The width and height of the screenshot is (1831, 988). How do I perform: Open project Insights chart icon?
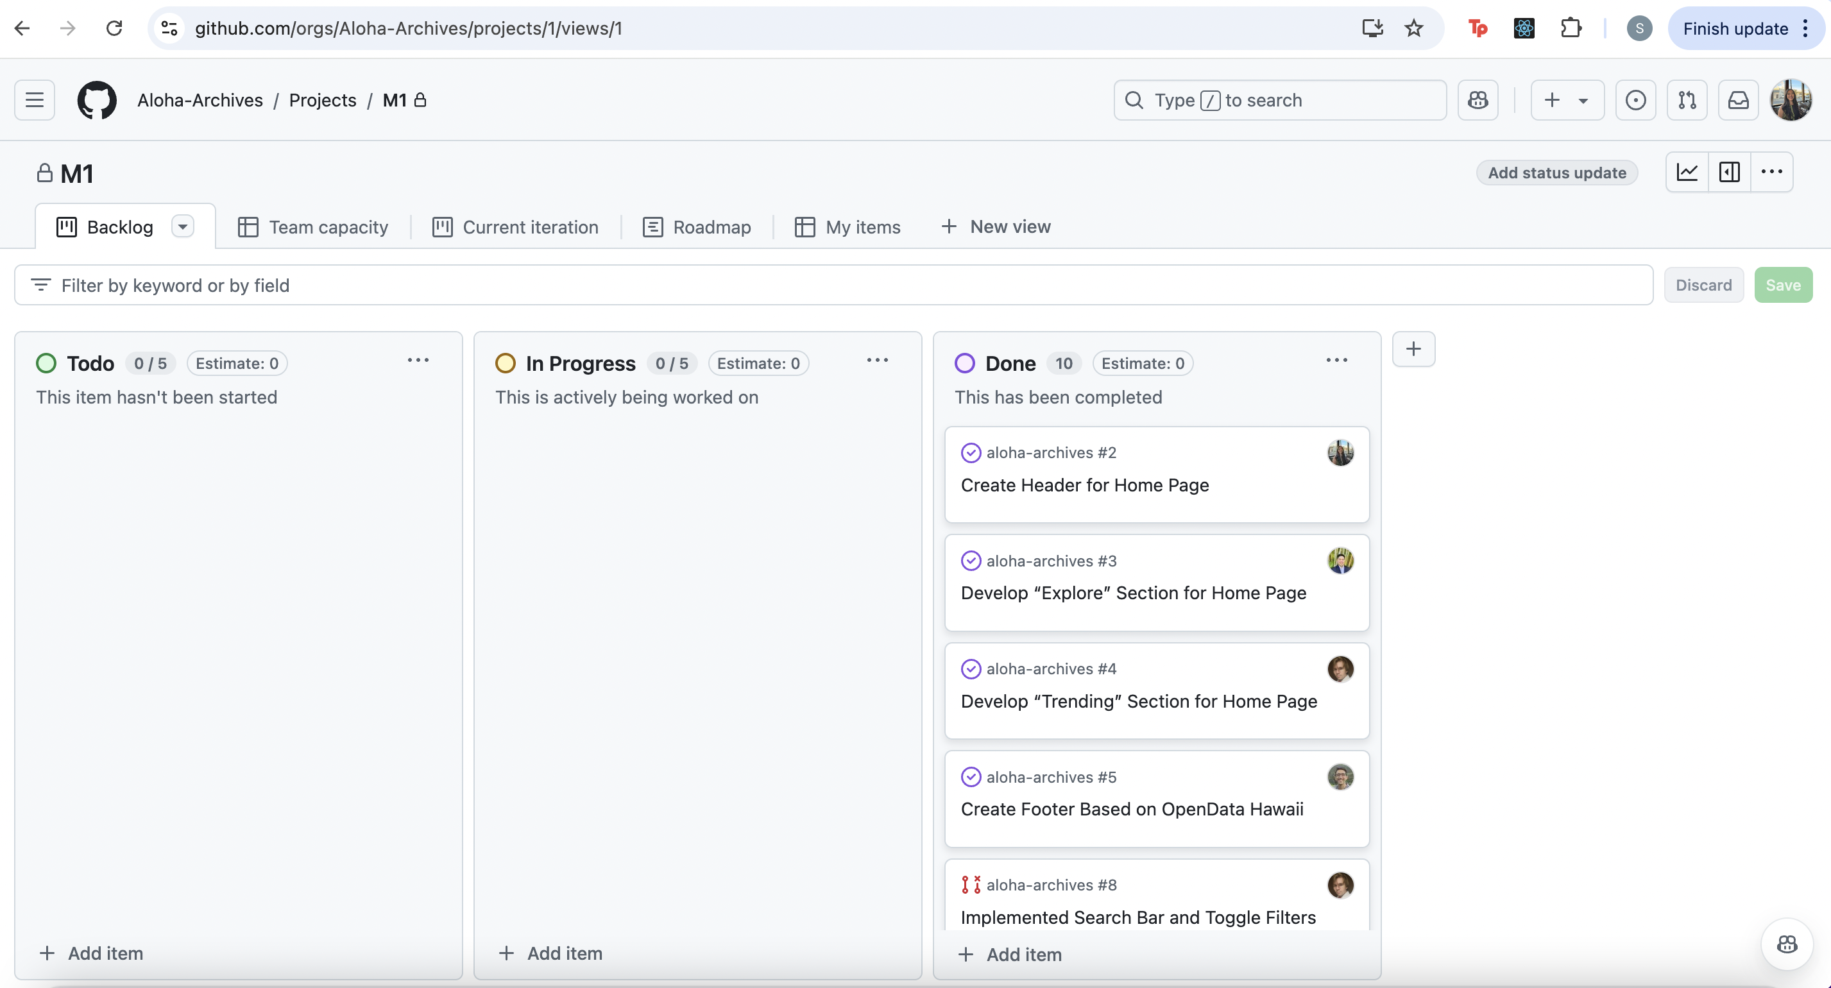pyautogui.click(x=1687, y=172)
